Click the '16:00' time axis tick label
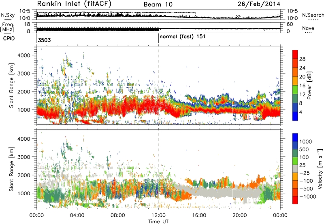The width and height of the screenshot is (324, 224). [x=199, y=216]
